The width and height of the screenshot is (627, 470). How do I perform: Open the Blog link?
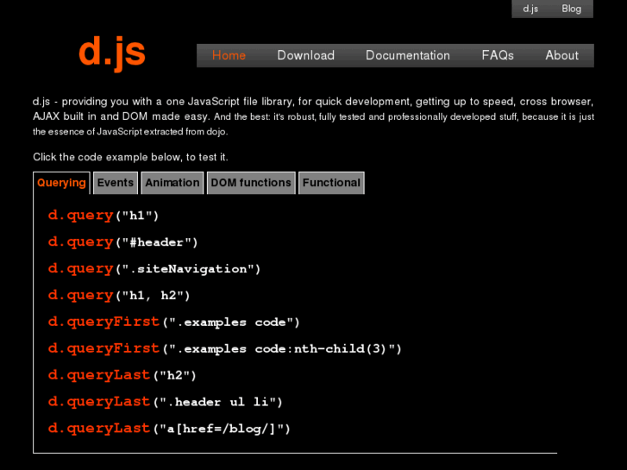[572, 9]
